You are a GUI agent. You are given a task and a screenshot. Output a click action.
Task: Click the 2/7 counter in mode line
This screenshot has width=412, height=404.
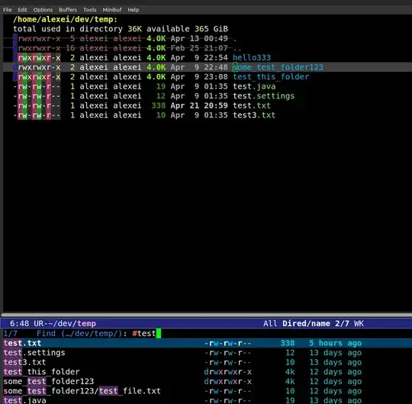(342, 324)
